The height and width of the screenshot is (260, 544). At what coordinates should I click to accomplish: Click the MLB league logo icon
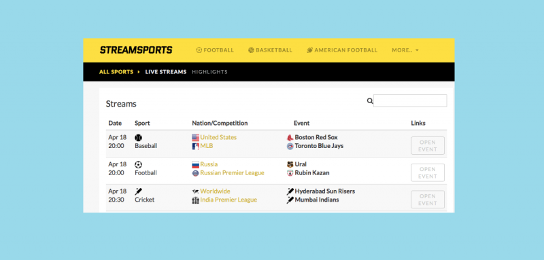tap(196, 146)
